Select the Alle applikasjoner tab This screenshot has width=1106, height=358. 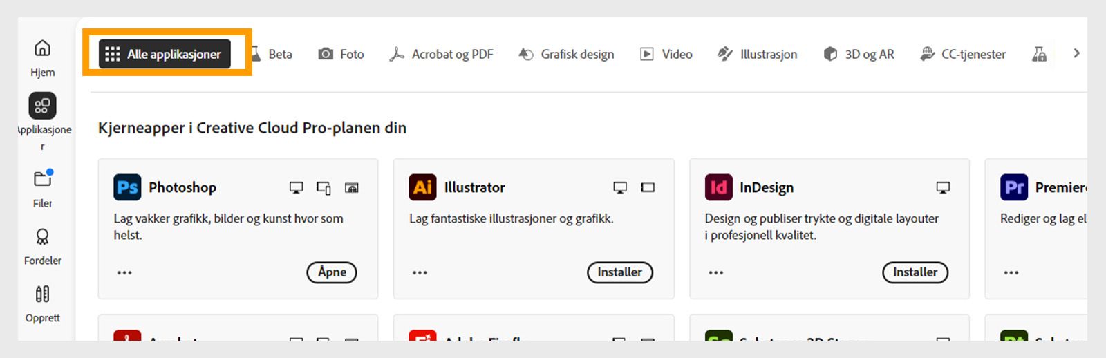coord(165,54)
